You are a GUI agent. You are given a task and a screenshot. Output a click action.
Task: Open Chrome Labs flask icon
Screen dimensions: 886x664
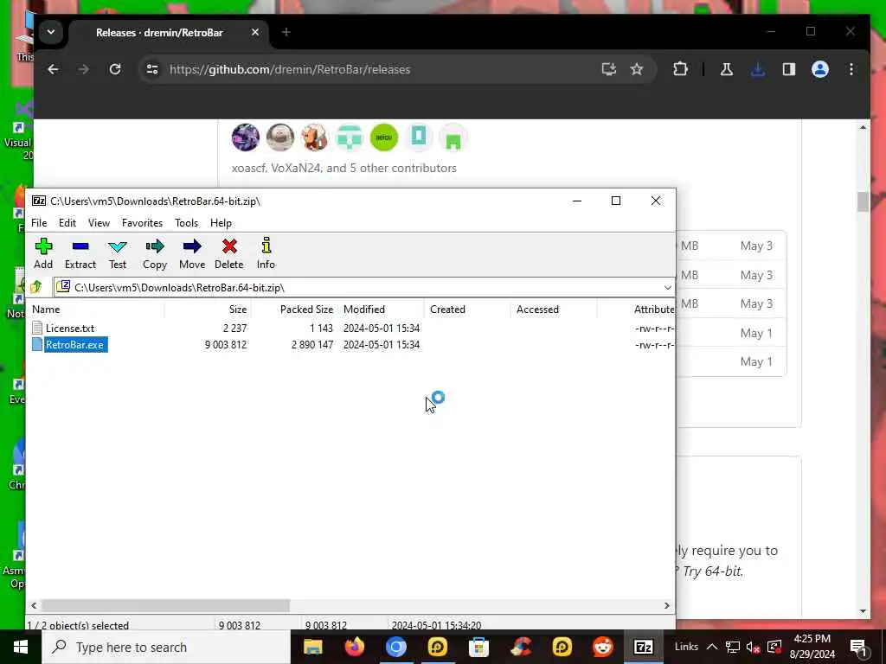coord(727,69)
